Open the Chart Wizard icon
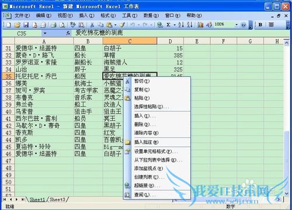Viewport: 292px width, 210px height. pos(200,24)
